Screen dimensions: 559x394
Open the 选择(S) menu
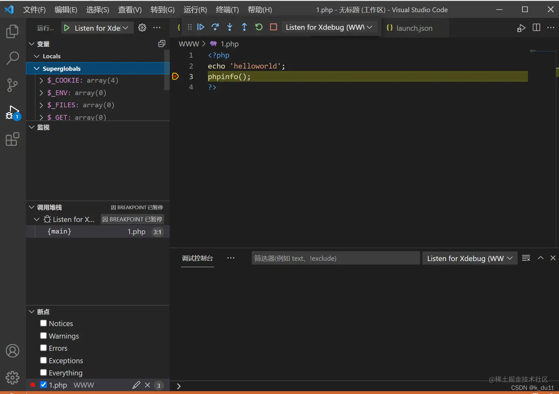point(98,10)
